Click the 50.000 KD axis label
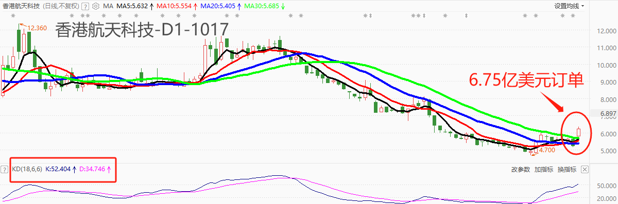The width and height of the screenshot is (618, 204). pyautogui.click(x=607, y=186)
